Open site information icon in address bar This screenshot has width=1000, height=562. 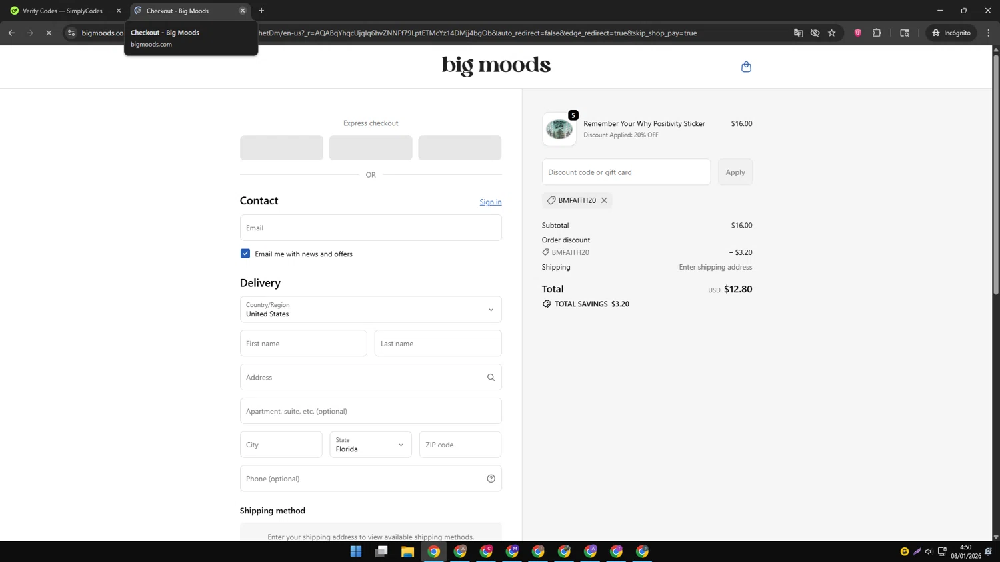[71, 33]
